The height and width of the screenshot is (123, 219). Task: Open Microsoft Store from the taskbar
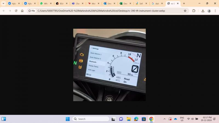144,119
